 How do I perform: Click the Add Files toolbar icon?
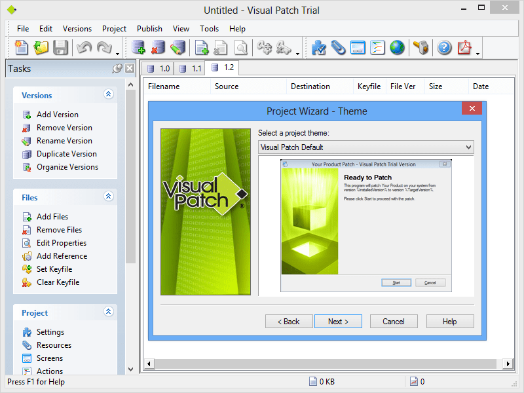(202, 47)
